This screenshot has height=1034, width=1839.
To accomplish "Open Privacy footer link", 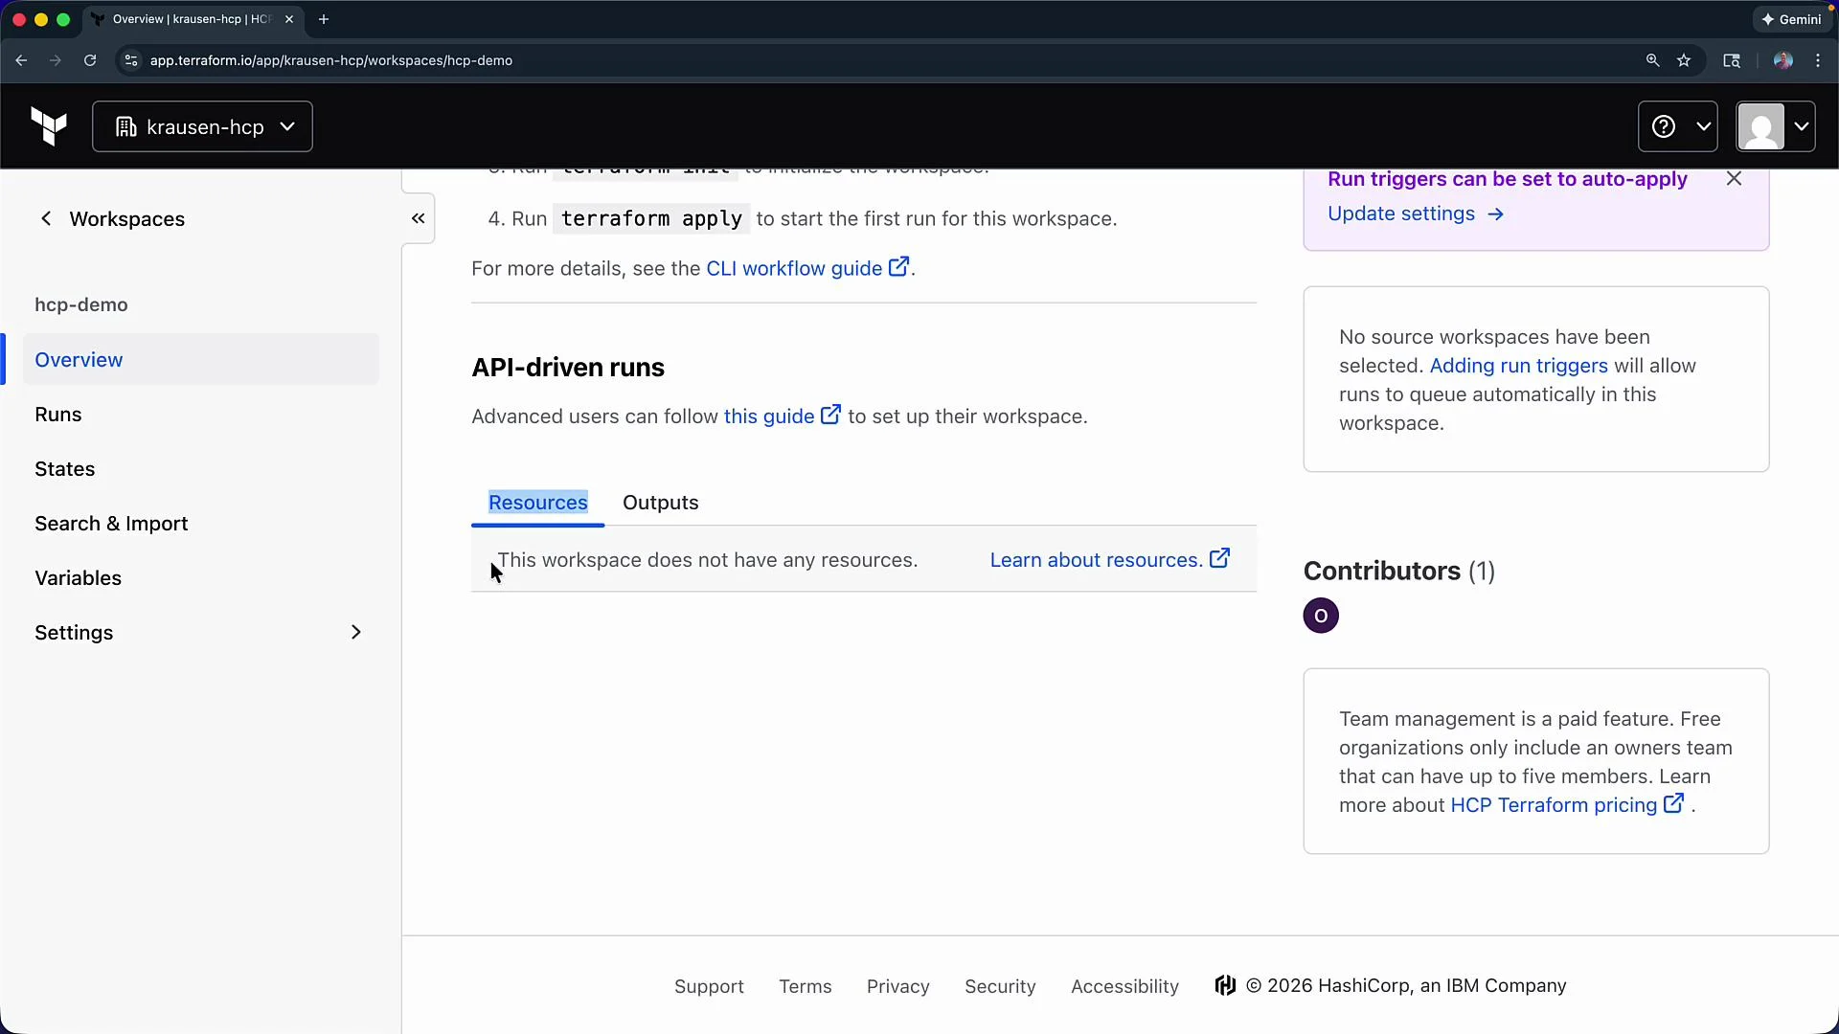I will coord(898,986).
